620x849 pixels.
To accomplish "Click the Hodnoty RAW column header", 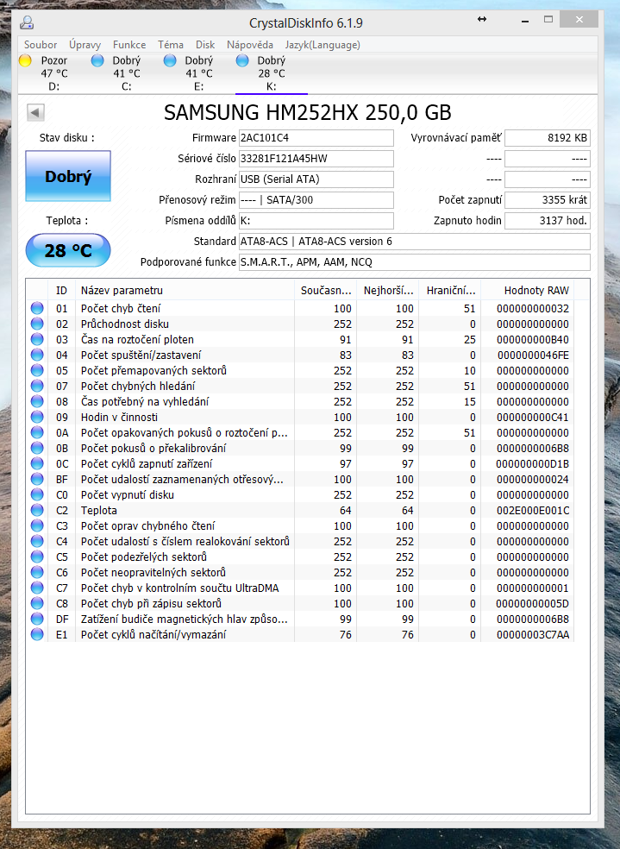I will point(528,290).
